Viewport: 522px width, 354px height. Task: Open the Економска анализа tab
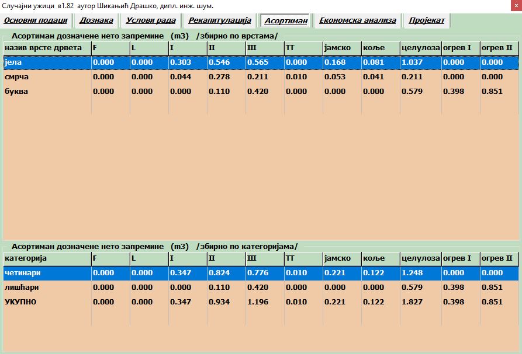pos(358,20)
